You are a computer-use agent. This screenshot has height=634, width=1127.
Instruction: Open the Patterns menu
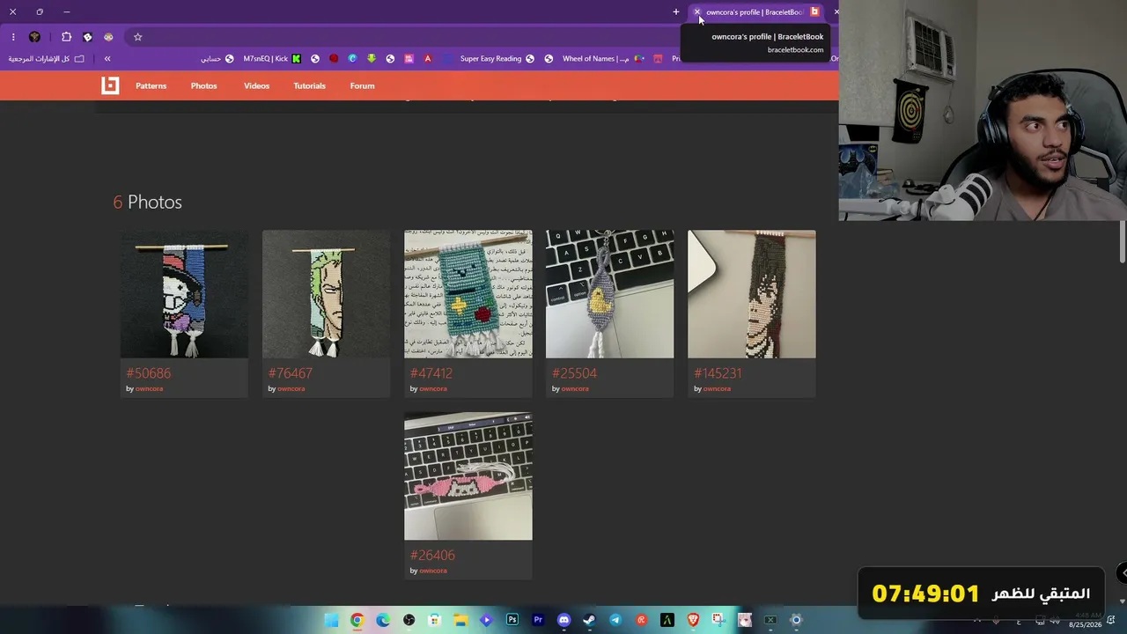pyautogui.click(x=151, y=85)
